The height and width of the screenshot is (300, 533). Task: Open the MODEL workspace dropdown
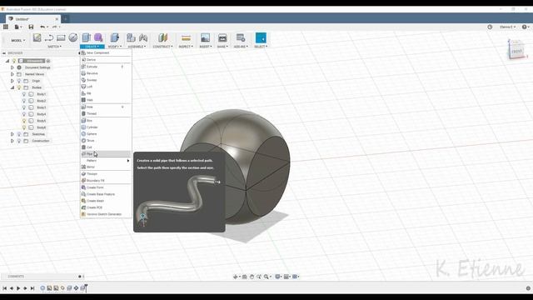pos(18,40)
